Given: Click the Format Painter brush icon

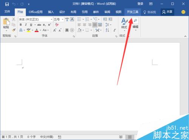Looking at the screenshot, I should 14,30.
